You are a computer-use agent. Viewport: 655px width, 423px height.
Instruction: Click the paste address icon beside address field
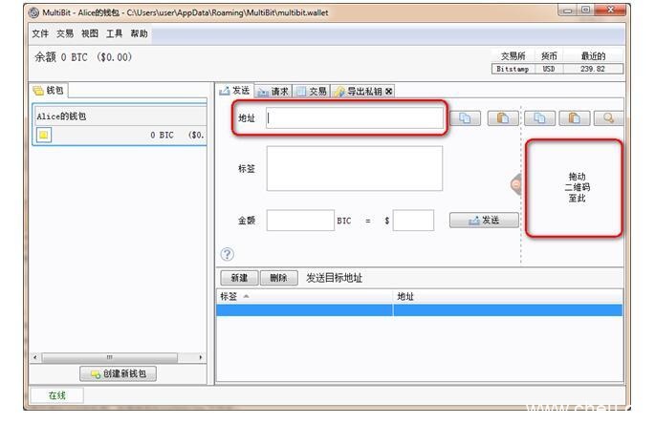click(x=502, y=118)
